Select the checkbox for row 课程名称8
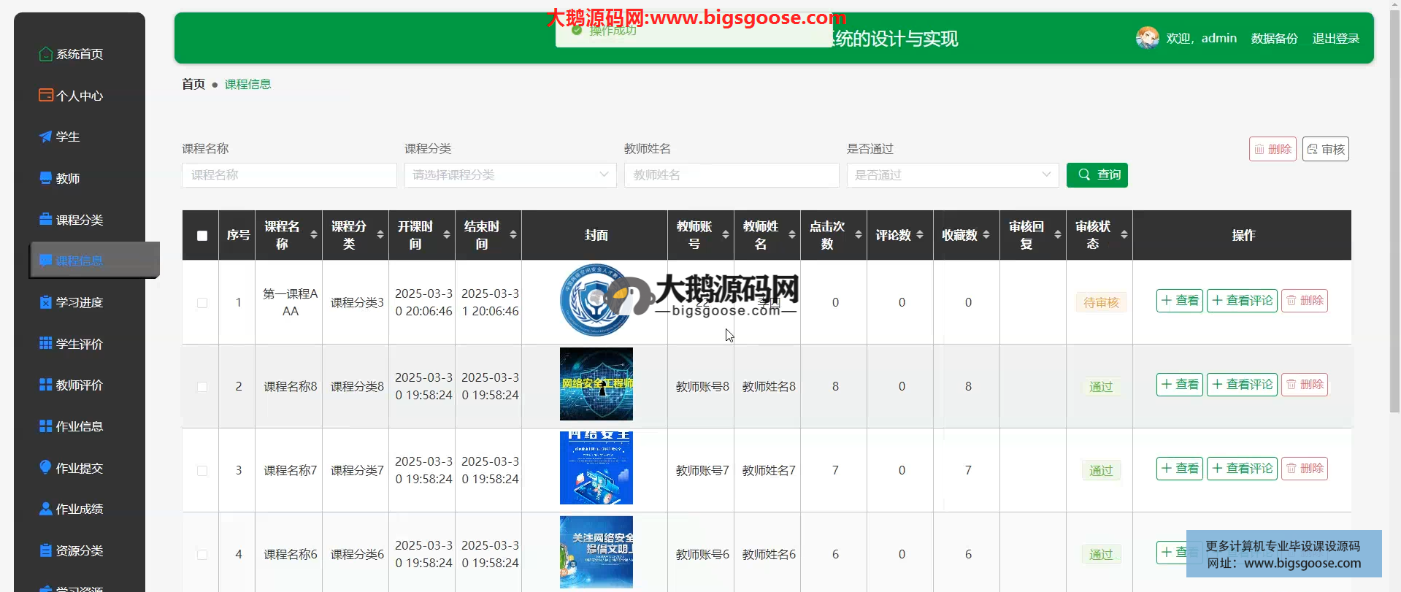 click(x=202, y=387)
